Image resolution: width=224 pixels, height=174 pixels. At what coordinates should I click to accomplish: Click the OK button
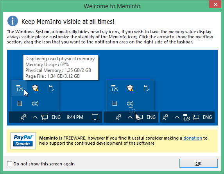(x=199, y=163)
